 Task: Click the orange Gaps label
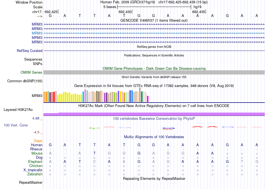(x=38, y=141)
